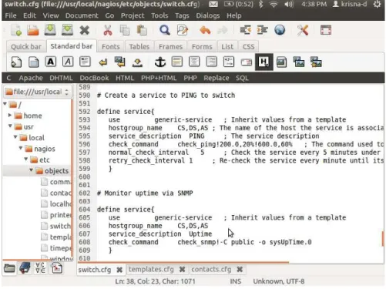The image size is (386, 289).
Task: Close the switch.cfg tab
Action: coord(119,270)
